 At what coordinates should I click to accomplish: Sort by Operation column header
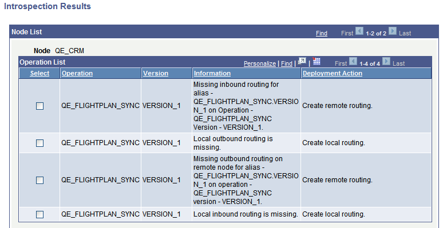click(77, 73)
